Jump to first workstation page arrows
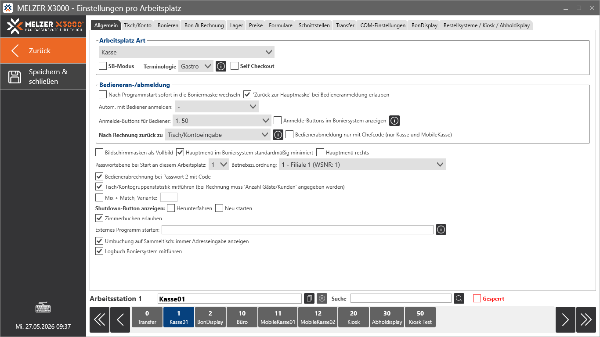The height and width of the screenshot is (337, 600). pyautogui.click(x=99, y=320)
